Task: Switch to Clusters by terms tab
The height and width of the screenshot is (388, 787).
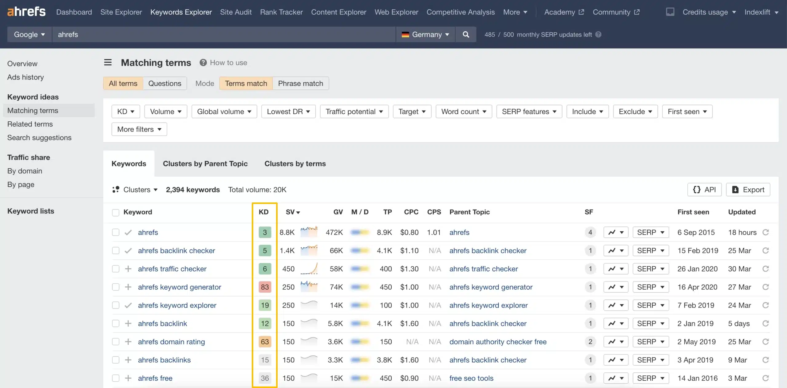Action: point(295,164)
